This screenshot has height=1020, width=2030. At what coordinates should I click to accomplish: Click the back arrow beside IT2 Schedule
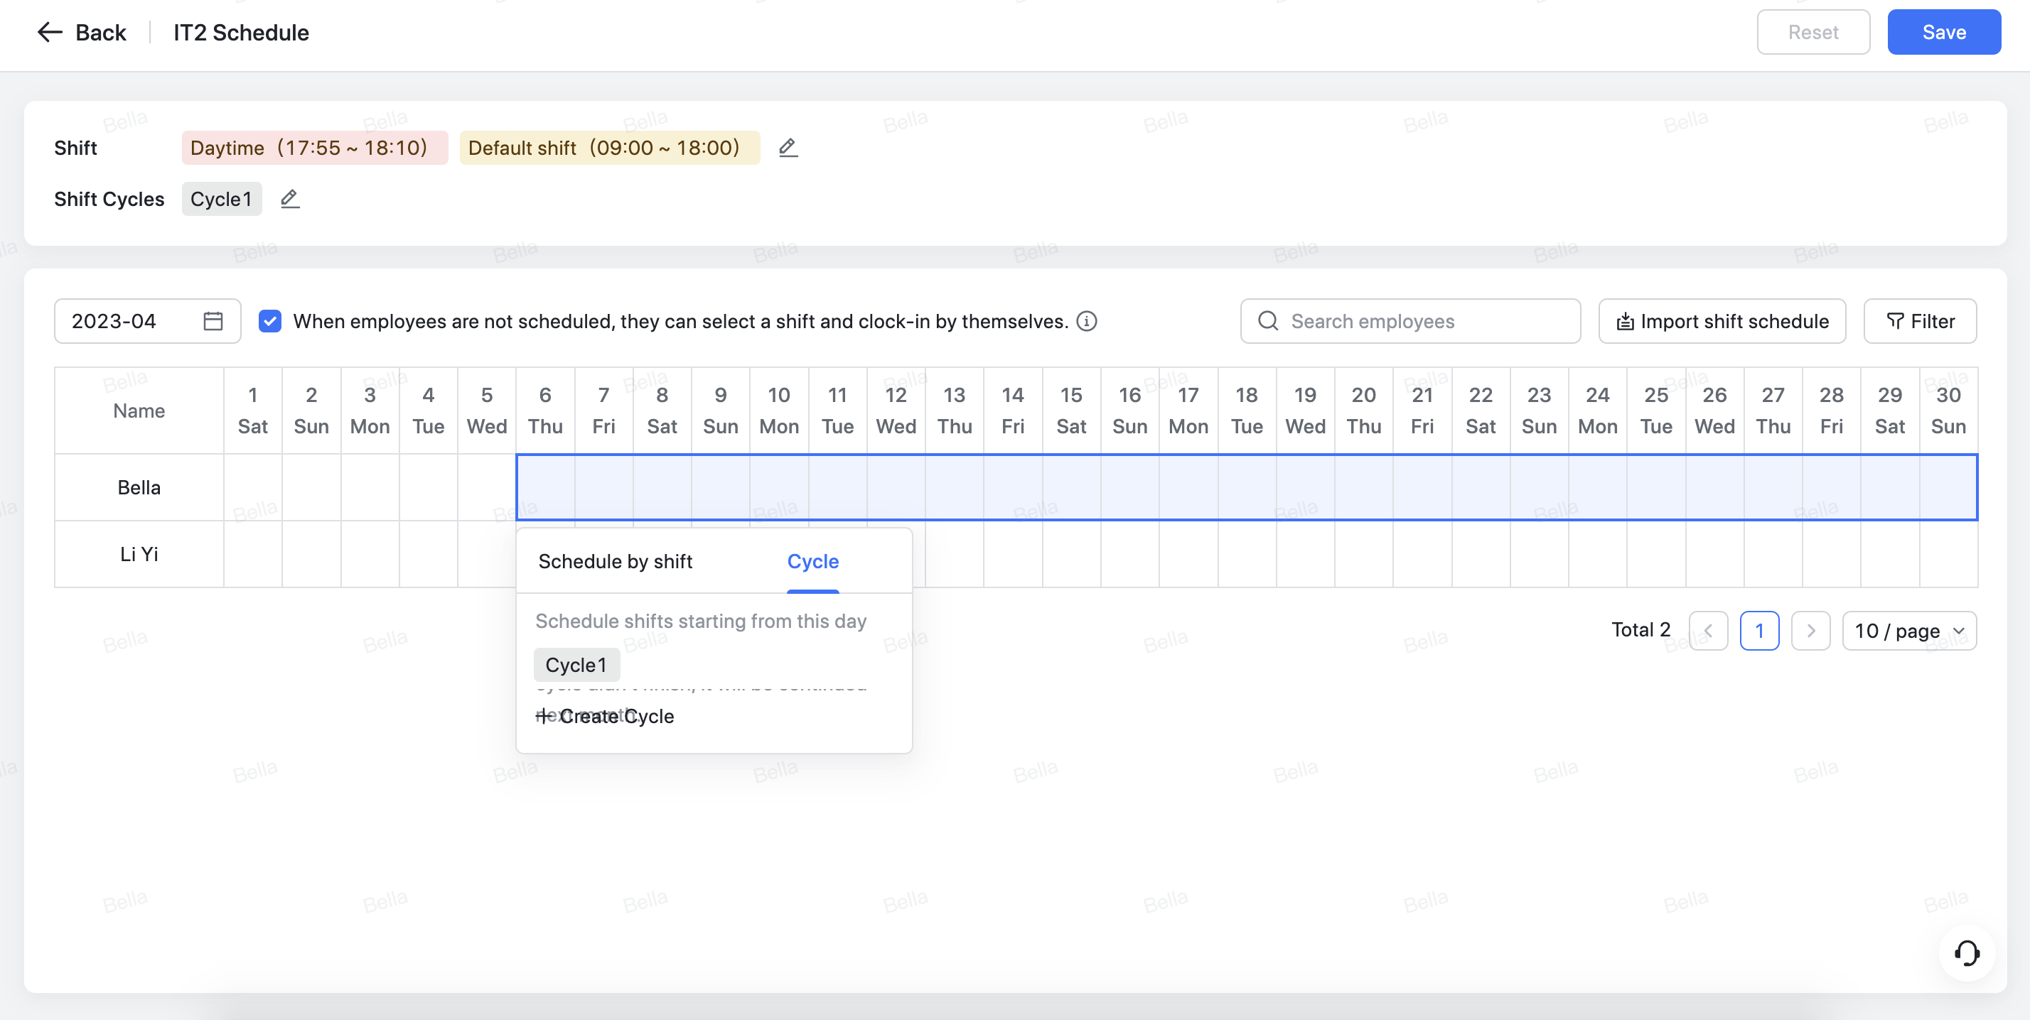49,31
